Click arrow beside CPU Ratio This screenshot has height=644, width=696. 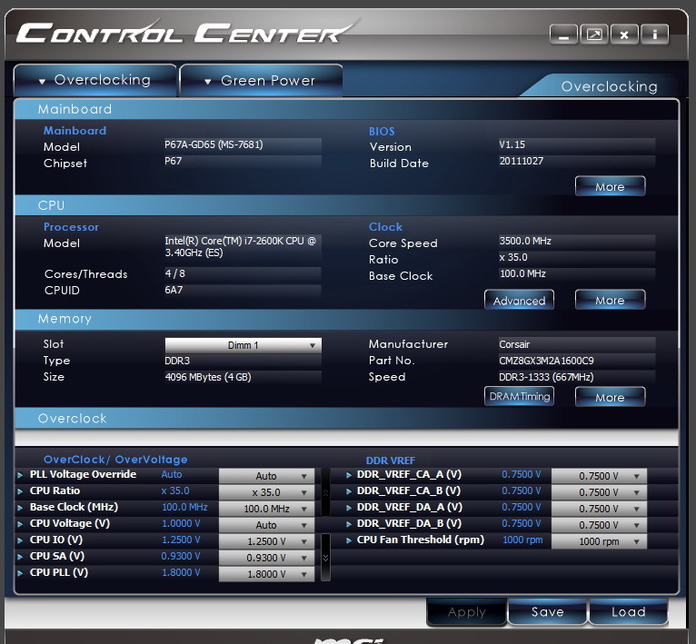click(20, 491)
